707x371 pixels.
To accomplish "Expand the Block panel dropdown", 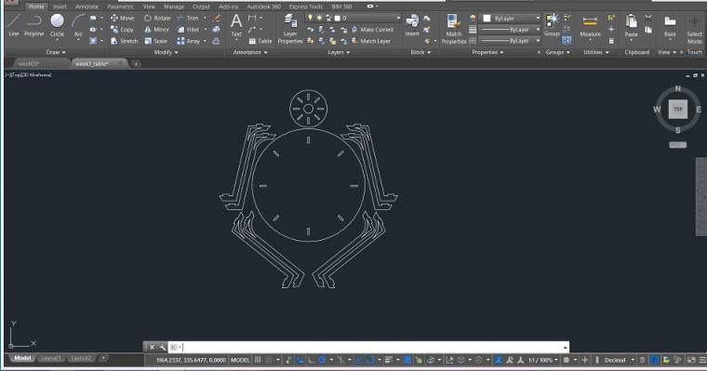I will click(x=420, y=52).
